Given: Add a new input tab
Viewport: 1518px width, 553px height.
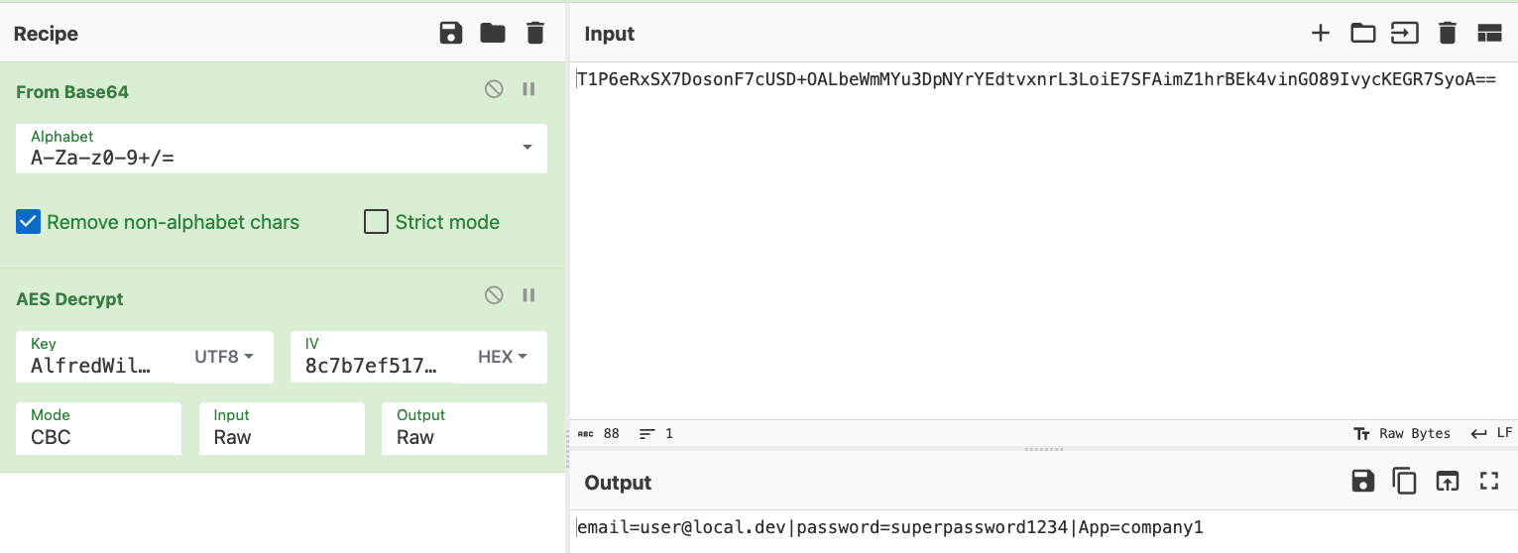Looking at the screenshot, I should point(1320,33).
